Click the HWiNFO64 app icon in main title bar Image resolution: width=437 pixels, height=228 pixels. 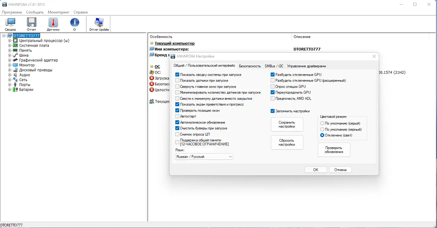[4, 5]
